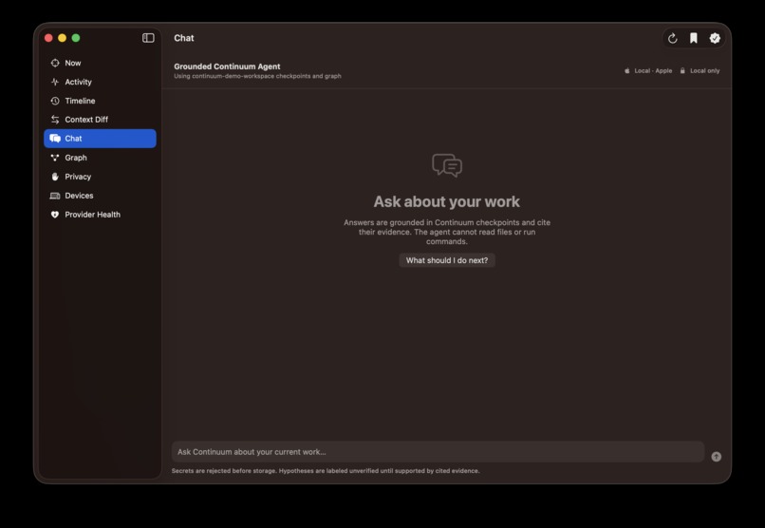Click the Apple logo beside Local - Apple
This screenshot has height=528, width=765.
[627, 71]
